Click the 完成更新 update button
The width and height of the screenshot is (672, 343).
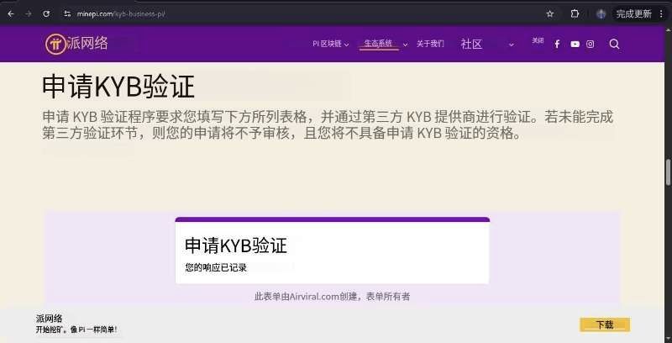point(634,14)
